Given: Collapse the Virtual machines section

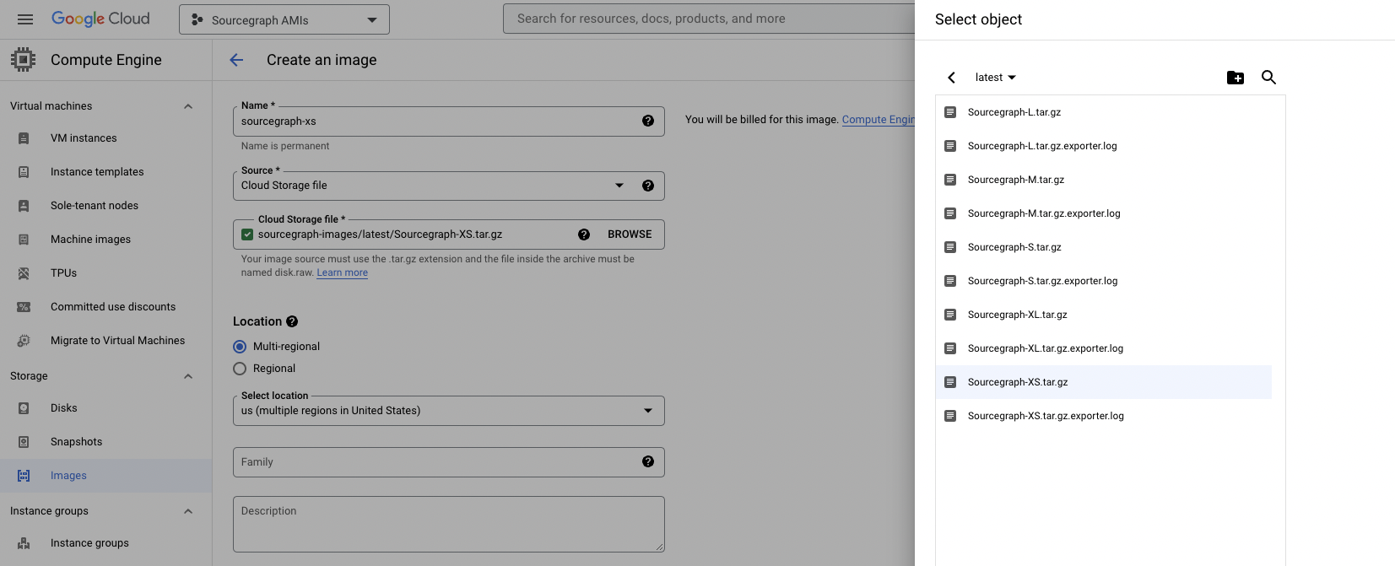Looking at the screenshot, I should 188,106.
